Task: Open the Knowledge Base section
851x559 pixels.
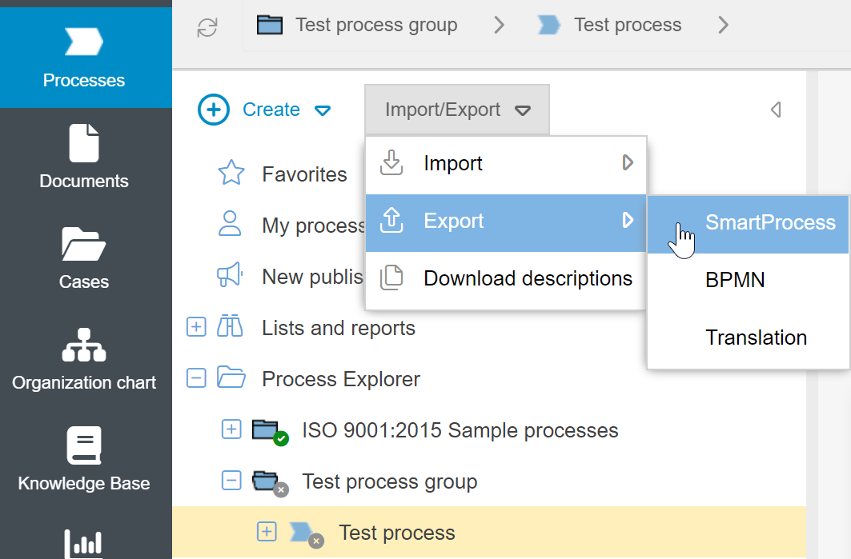Action: pos(84,459)
